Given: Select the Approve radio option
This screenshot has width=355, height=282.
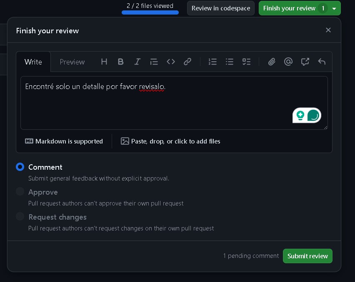Looking at the screenshot, I should (x=20, y=192).
